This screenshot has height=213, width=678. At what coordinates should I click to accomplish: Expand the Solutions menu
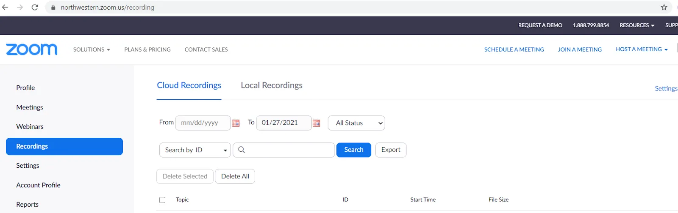pos(92,49)
